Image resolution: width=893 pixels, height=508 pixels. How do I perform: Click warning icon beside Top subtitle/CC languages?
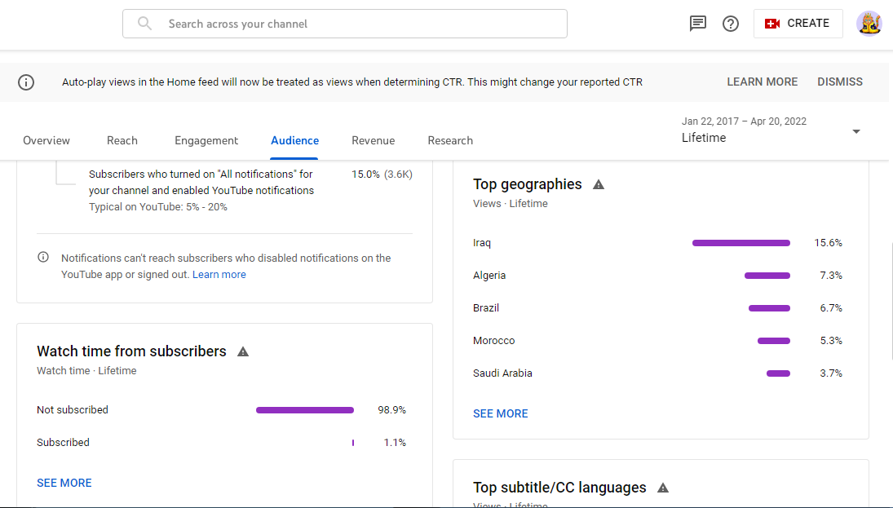point(663,488)
